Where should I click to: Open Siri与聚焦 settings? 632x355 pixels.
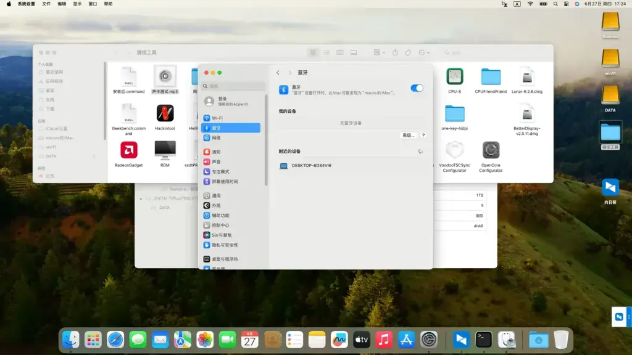click(231, 235)
